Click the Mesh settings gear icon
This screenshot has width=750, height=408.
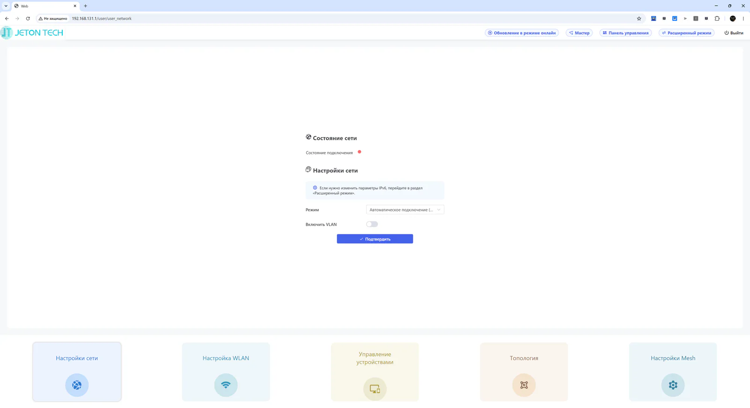coord(673,385)
